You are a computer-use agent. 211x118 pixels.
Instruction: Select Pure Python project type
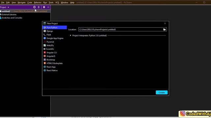54,28
